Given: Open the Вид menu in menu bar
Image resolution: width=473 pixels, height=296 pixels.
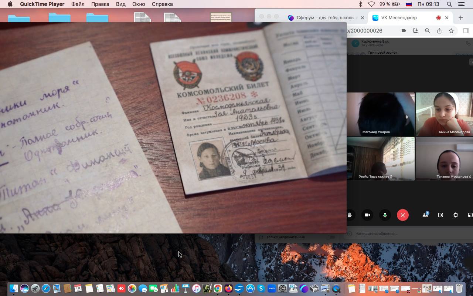Looking at the screenshot, I should pos(120,4).
